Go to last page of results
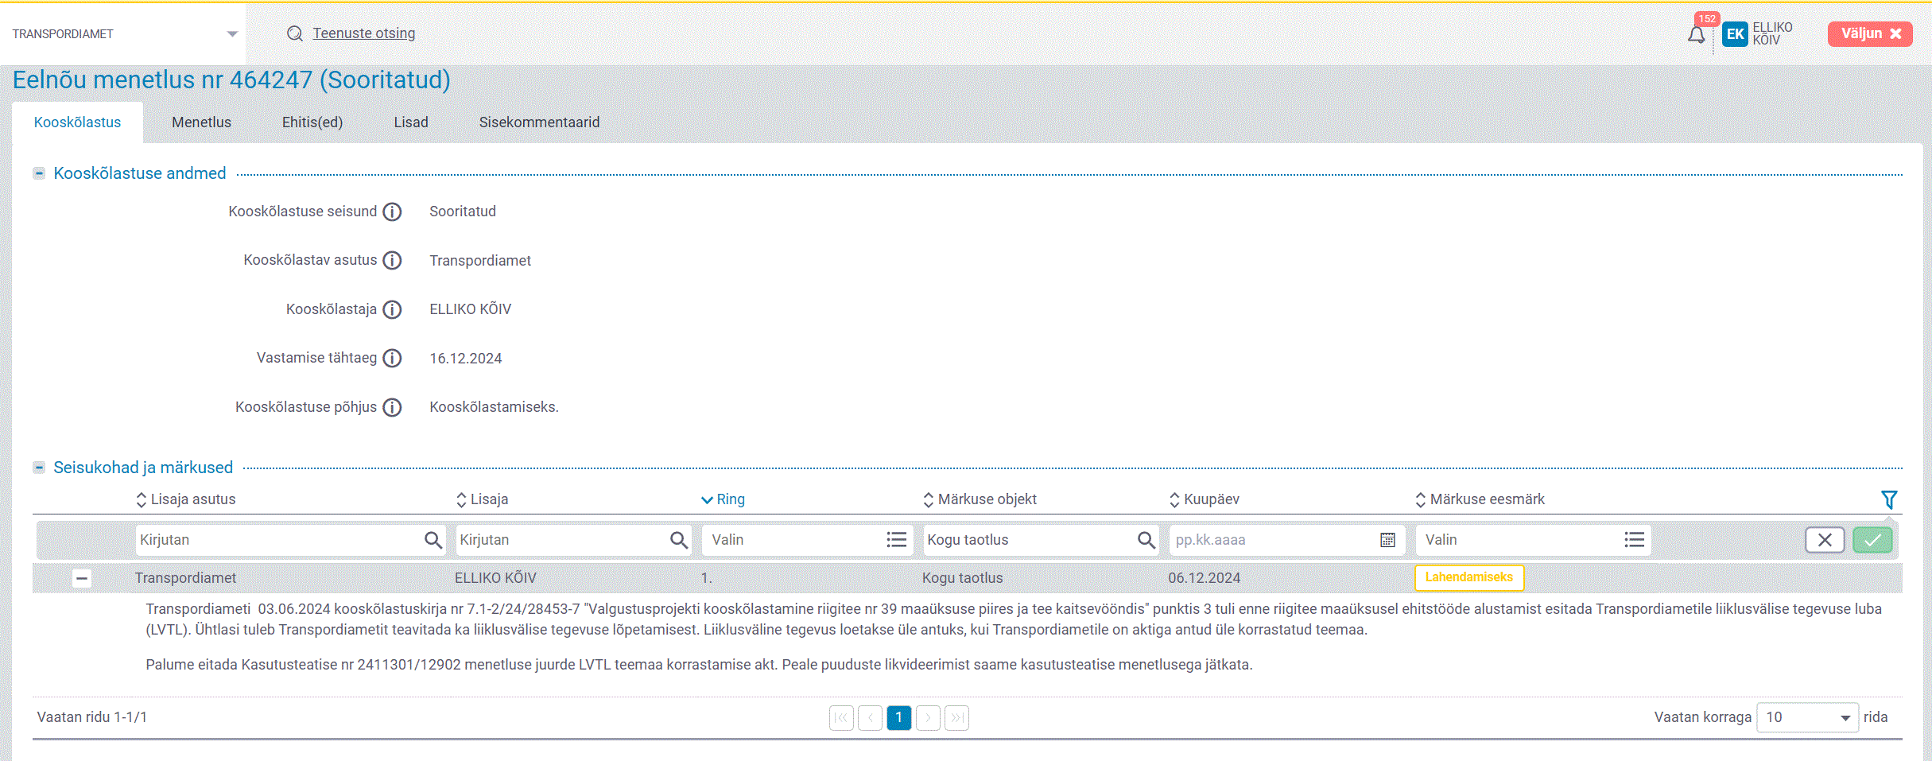The height and width of the screenshot is (761, 1932). click(x=956, y=718)
